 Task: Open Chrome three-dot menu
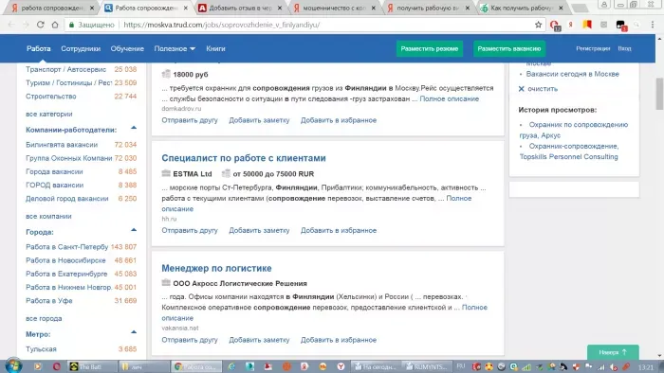(x=653, y=25)
